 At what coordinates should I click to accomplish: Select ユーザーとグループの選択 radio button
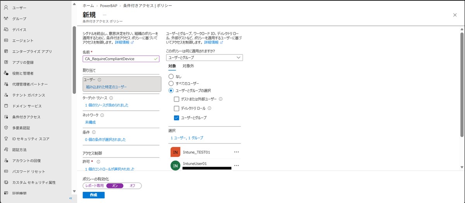pyautogui.click(x=171, y=90)
